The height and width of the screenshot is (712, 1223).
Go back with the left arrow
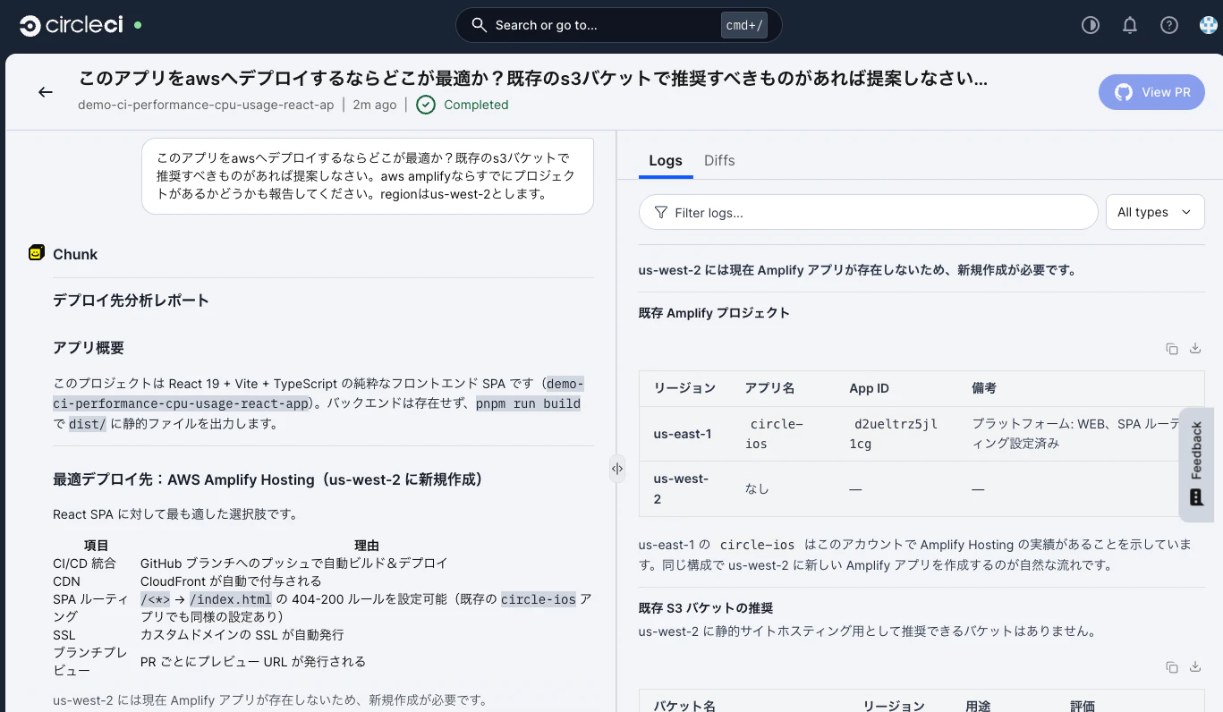pyautogui.click(x=45, y=92)
